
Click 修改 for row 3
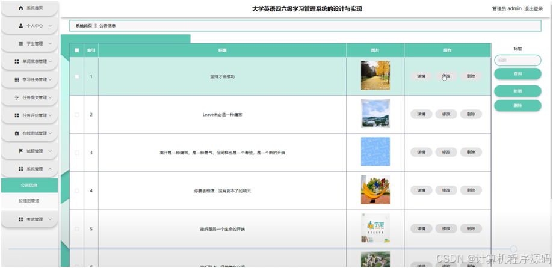[x=446, y=152]
